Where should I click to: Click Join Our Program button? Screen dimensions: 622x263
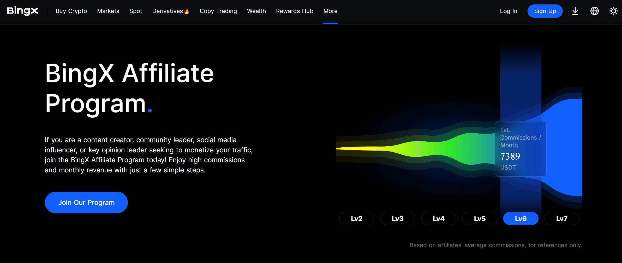point(86,202)
